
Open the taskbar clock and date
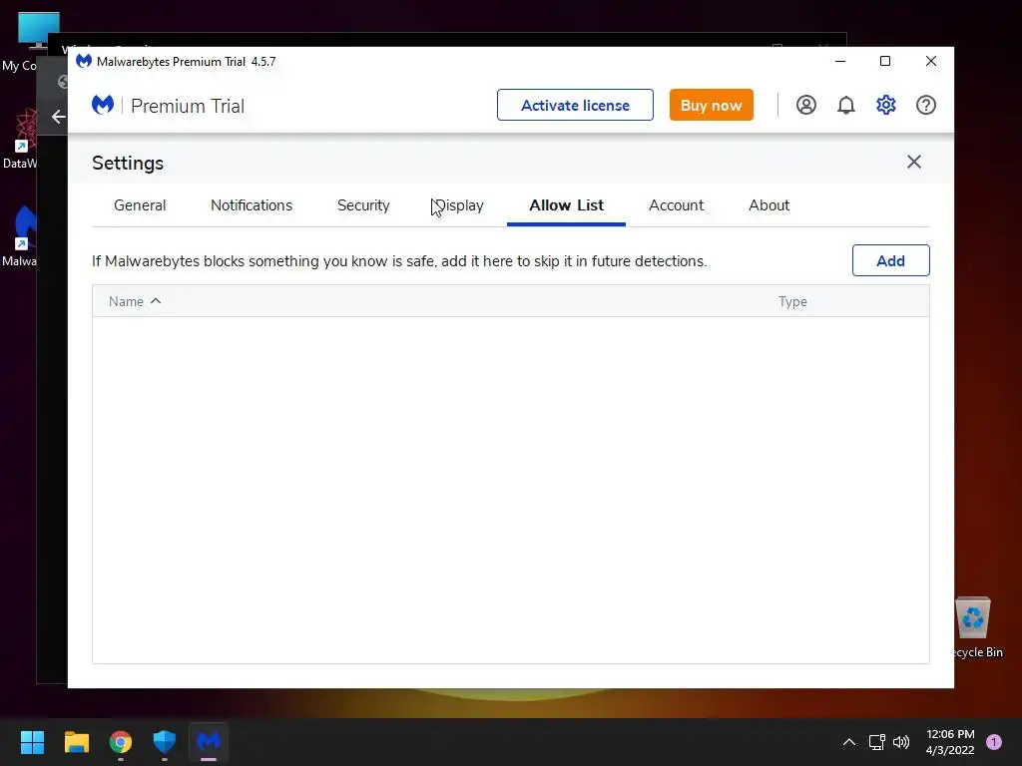pyautogui.click(x=950, y=742)
